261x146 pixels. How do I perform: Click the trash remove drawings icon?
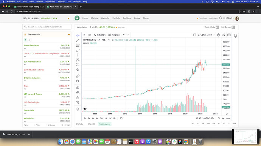[x=78, y=109]
